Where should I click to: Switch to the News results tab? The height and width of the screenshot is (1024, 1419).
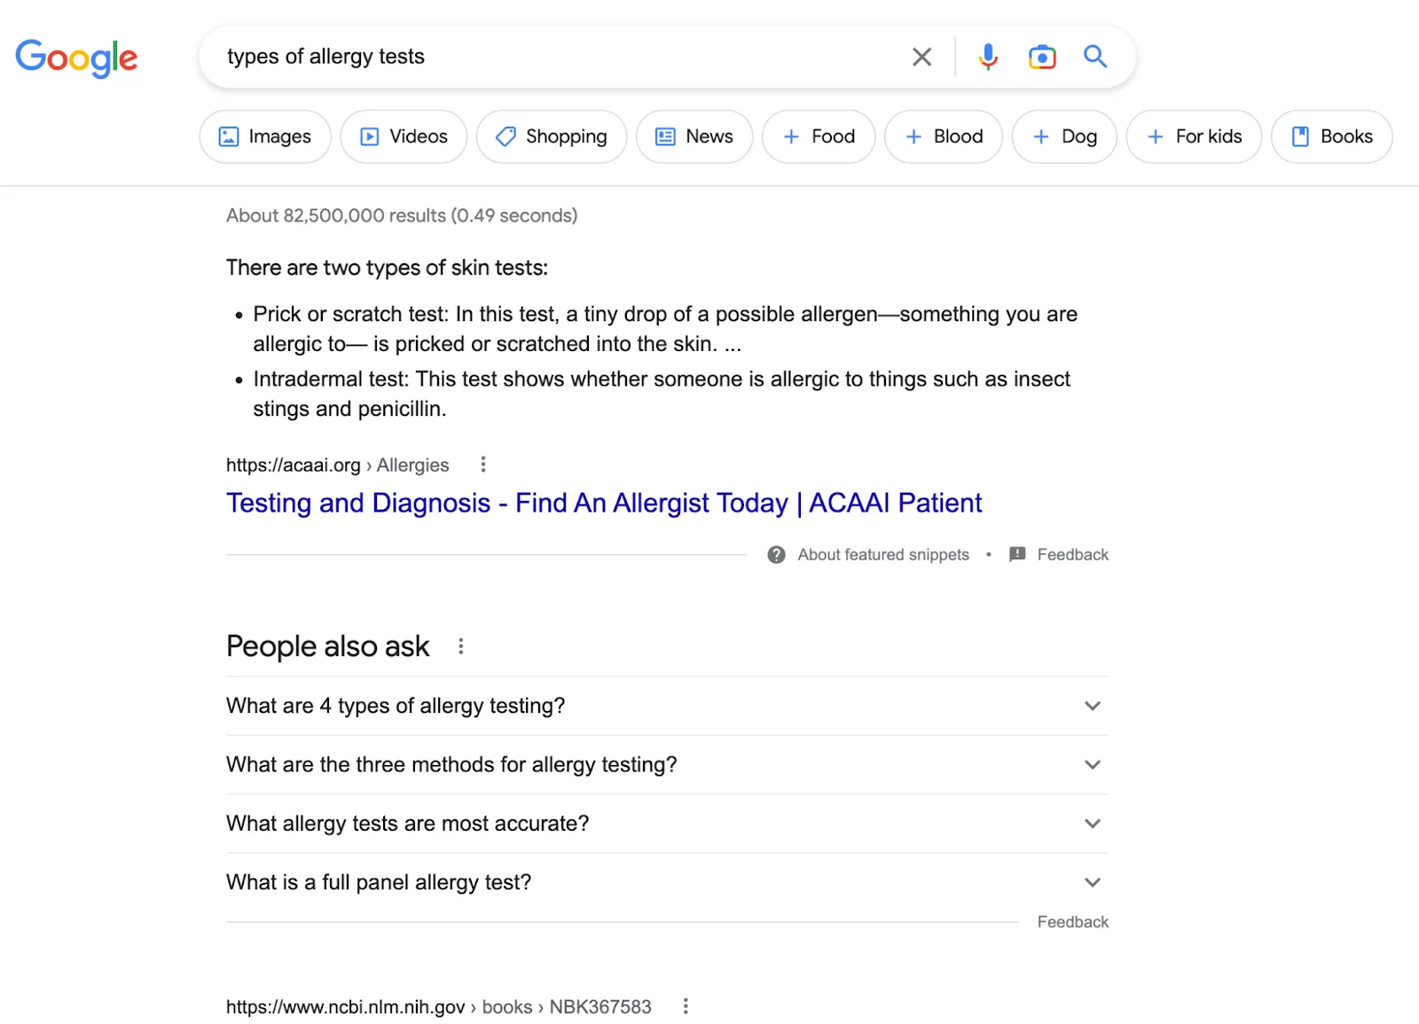pos(694,137)
